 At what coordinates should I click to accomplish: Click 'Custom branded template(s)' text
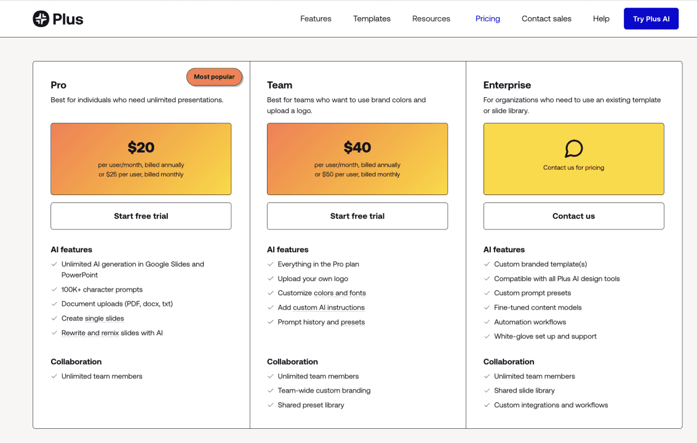click(x=541, y=264)
